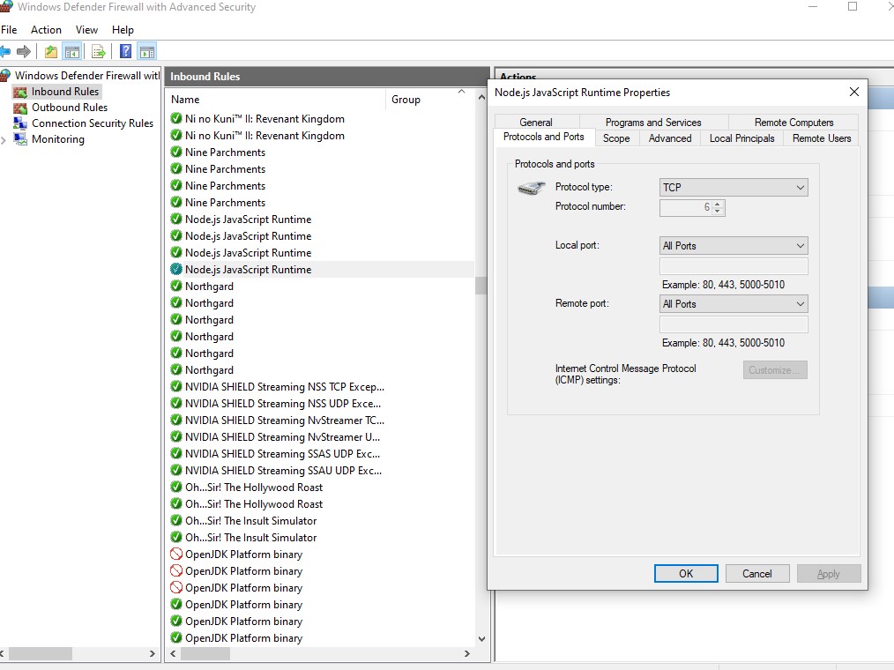Image resolution: width=894 pixels, height=670 pixels.
Task: Open the Protocol type dropdown
Action: click(734, 187)
